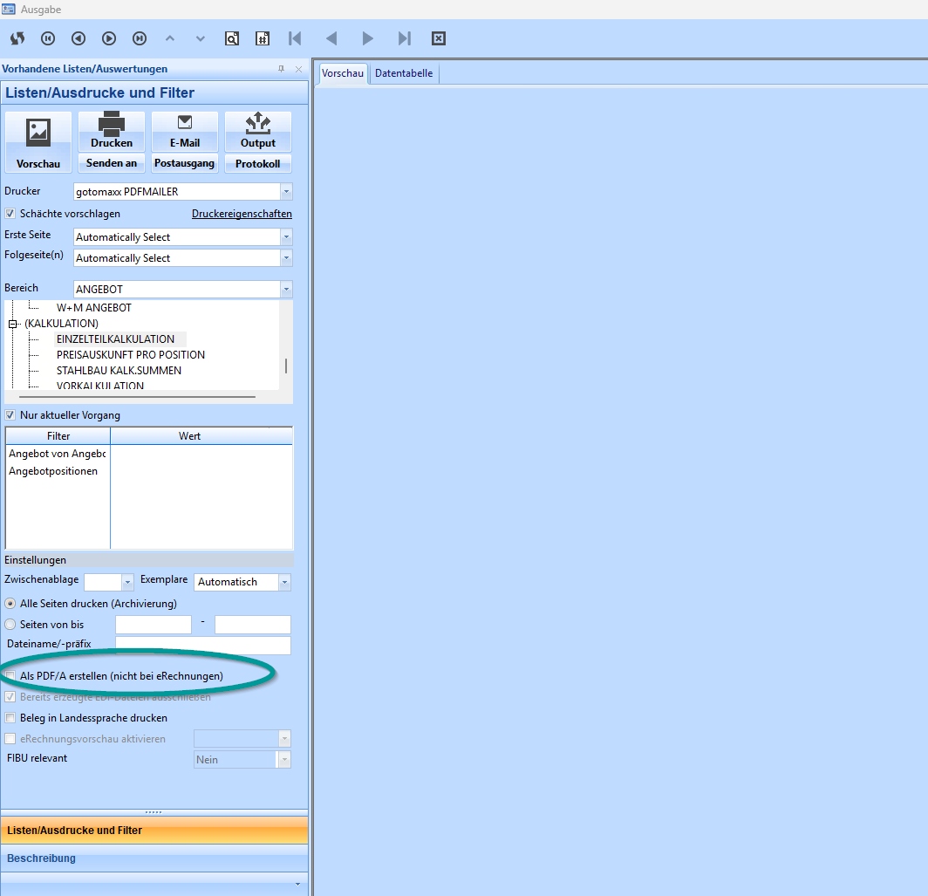Click the Drucken printer button

(x=112, y=132)
